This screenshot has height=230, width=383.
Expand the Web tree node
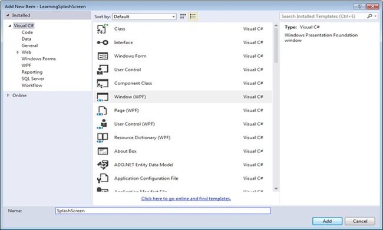pos(18,52)
